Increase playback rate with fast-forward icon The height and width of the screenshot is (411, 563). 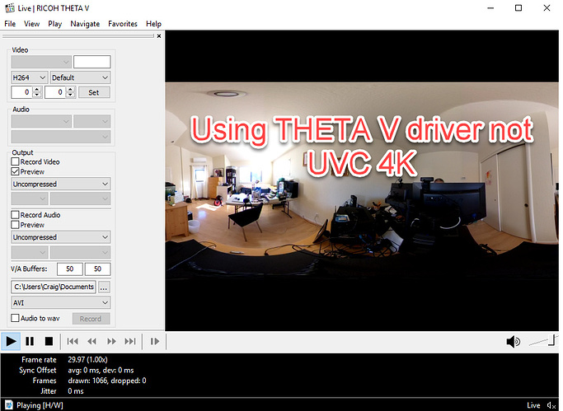click(111, 342)
